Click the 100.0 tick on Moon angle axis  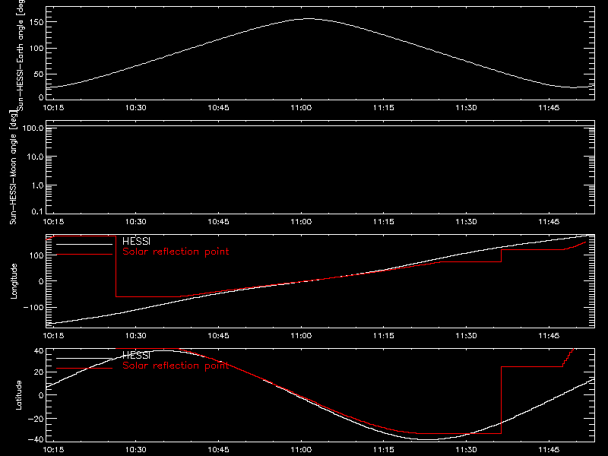coord(33,128)
